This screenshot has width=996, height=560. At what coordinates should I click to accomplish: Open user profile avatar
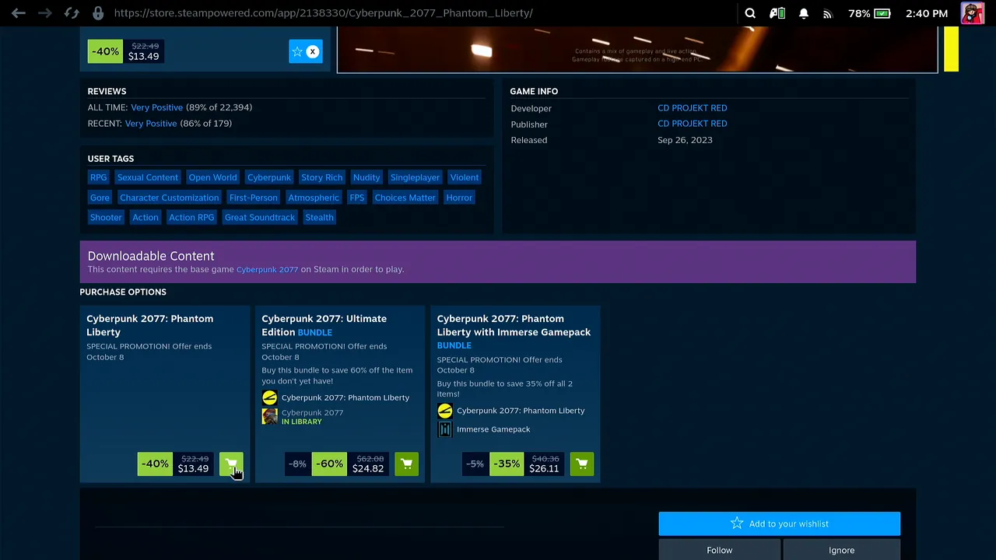972,13
